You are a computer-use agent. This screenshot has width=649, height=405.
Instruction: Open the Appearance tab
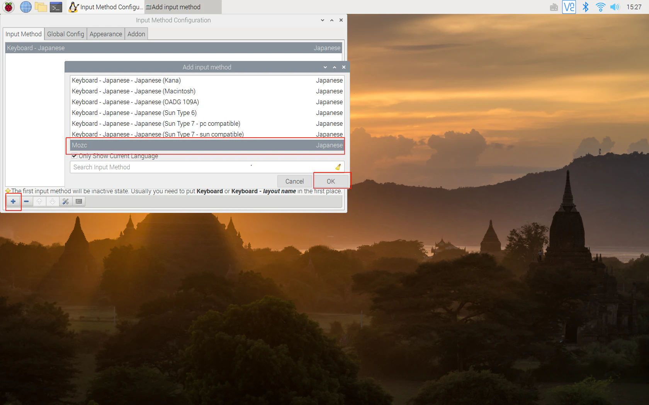click(x=106, y=34)
